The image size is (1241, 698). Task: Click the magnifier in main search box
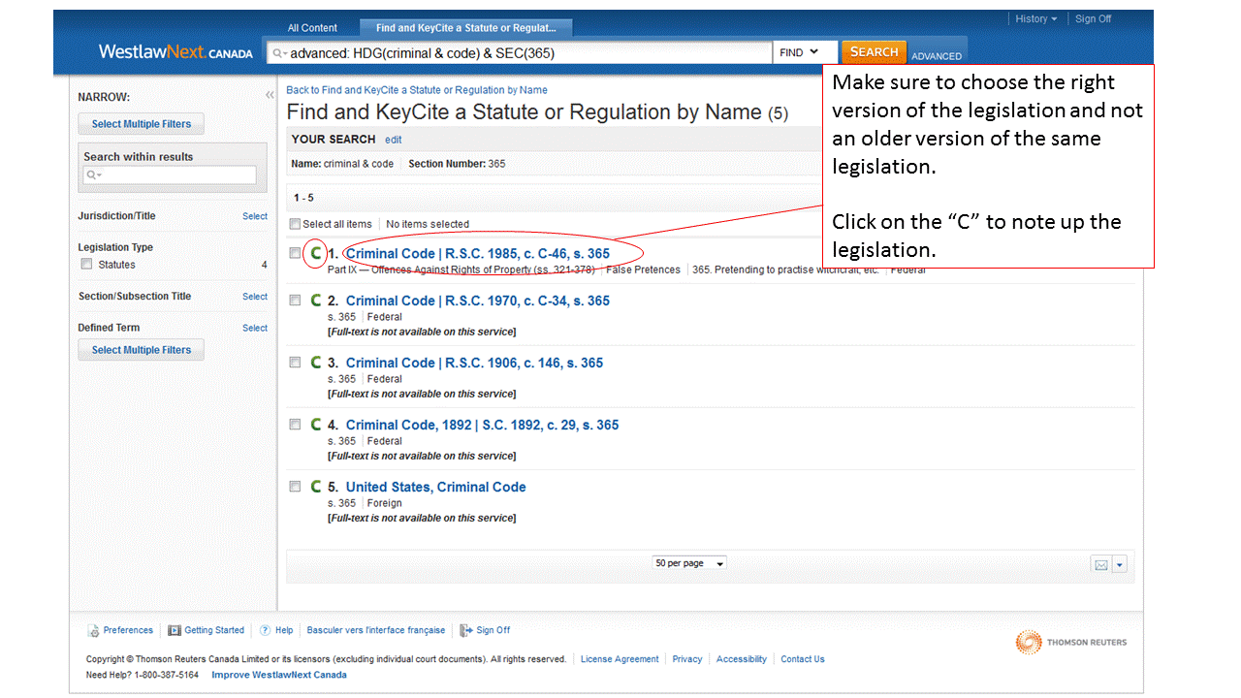pos(279,53)
